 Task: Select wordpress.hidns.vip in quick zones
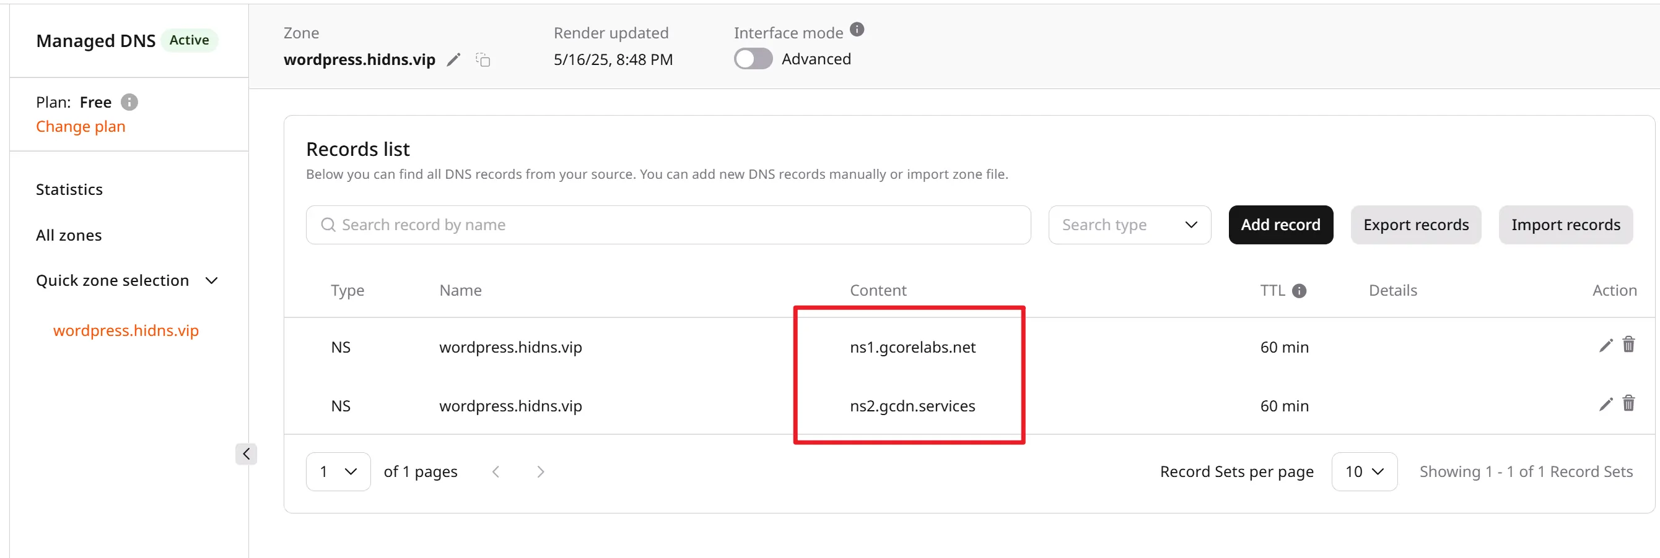[126, 331]
